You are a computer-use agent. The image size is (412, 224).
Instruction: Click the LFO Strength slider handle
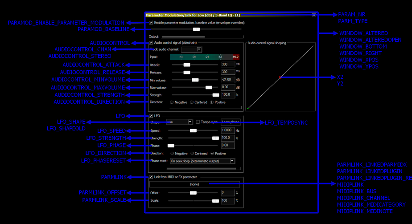click(x=215, y=138)
